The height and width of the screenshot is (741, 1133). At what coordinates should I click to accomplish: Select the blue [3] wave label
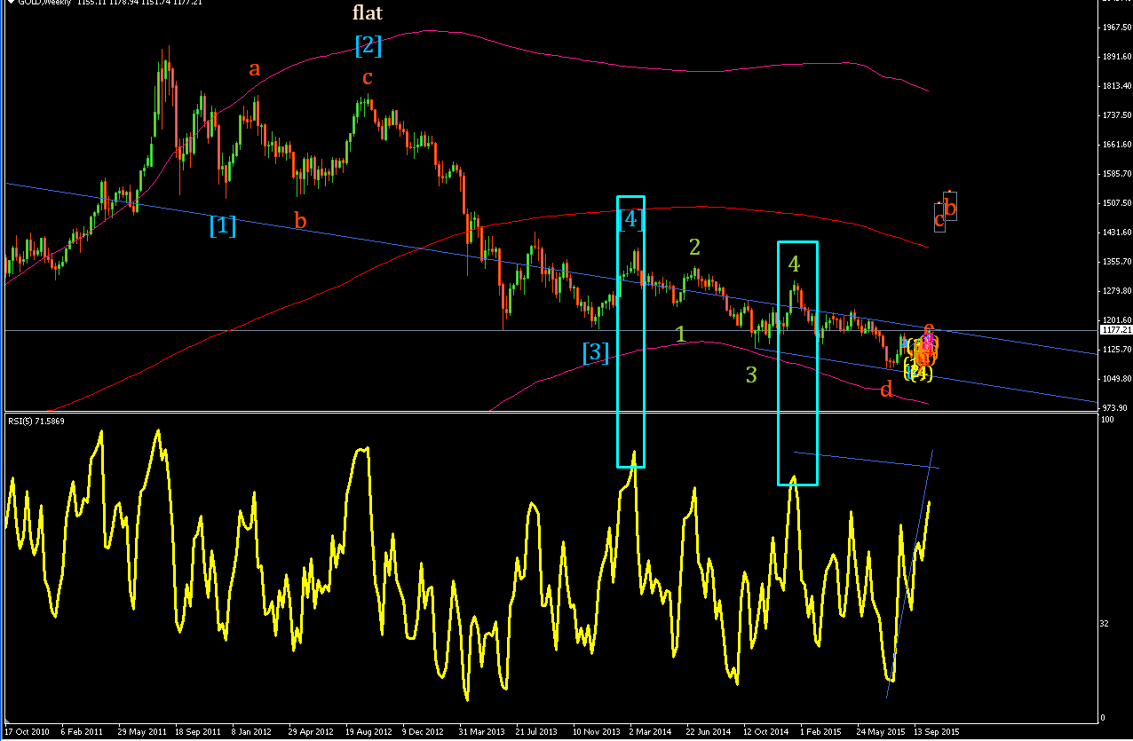(x=596, y=353)
